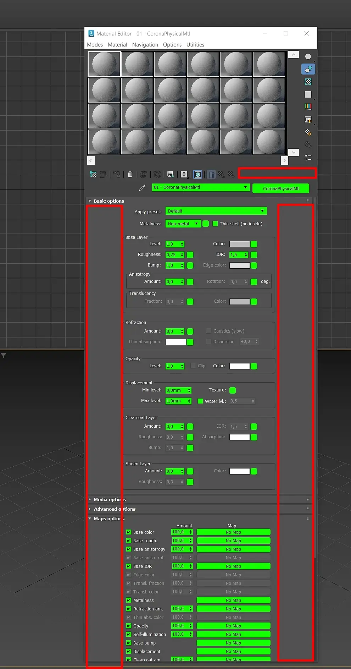Click Make Preview filmstrip icon
Screen dimensions: 351x669
(x=308, y=120)
